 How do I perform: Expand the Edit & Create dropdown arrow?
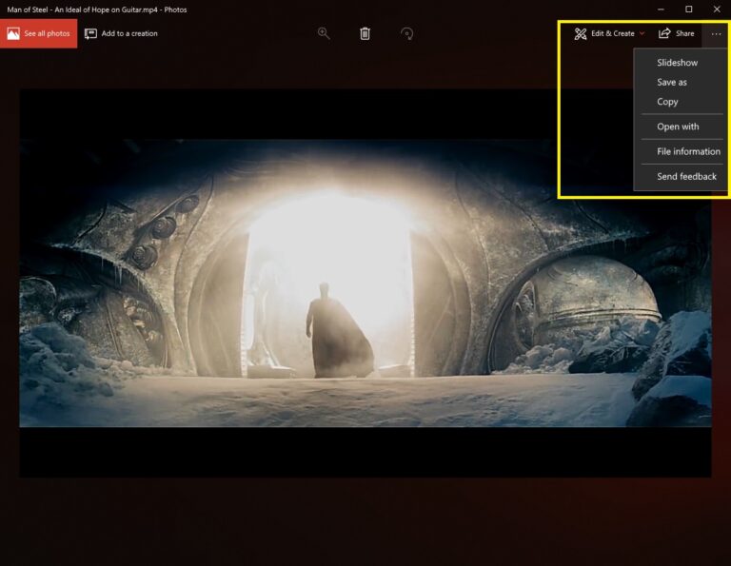coord(642,33)
